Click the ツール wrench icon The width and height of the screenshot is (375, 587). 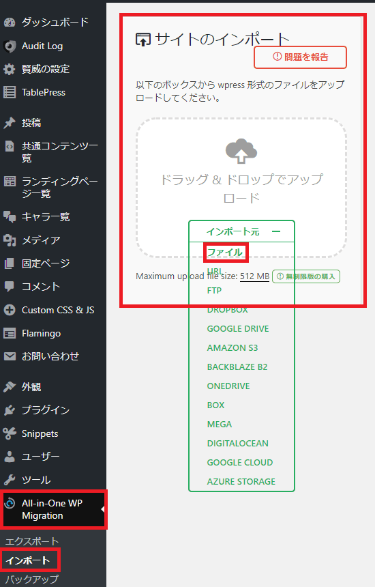point(10,480)
